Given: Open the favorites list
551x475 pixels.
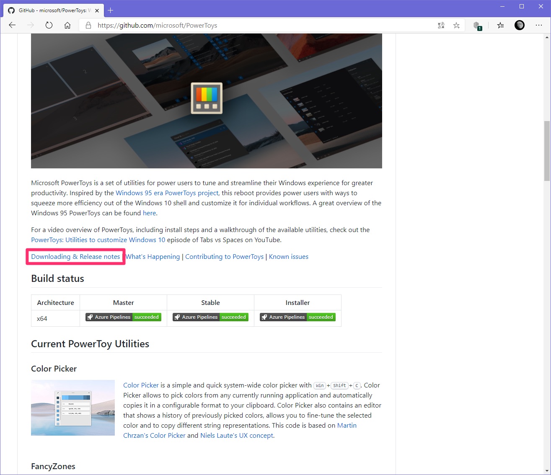Looking at the screenshot, I should 501,26.
